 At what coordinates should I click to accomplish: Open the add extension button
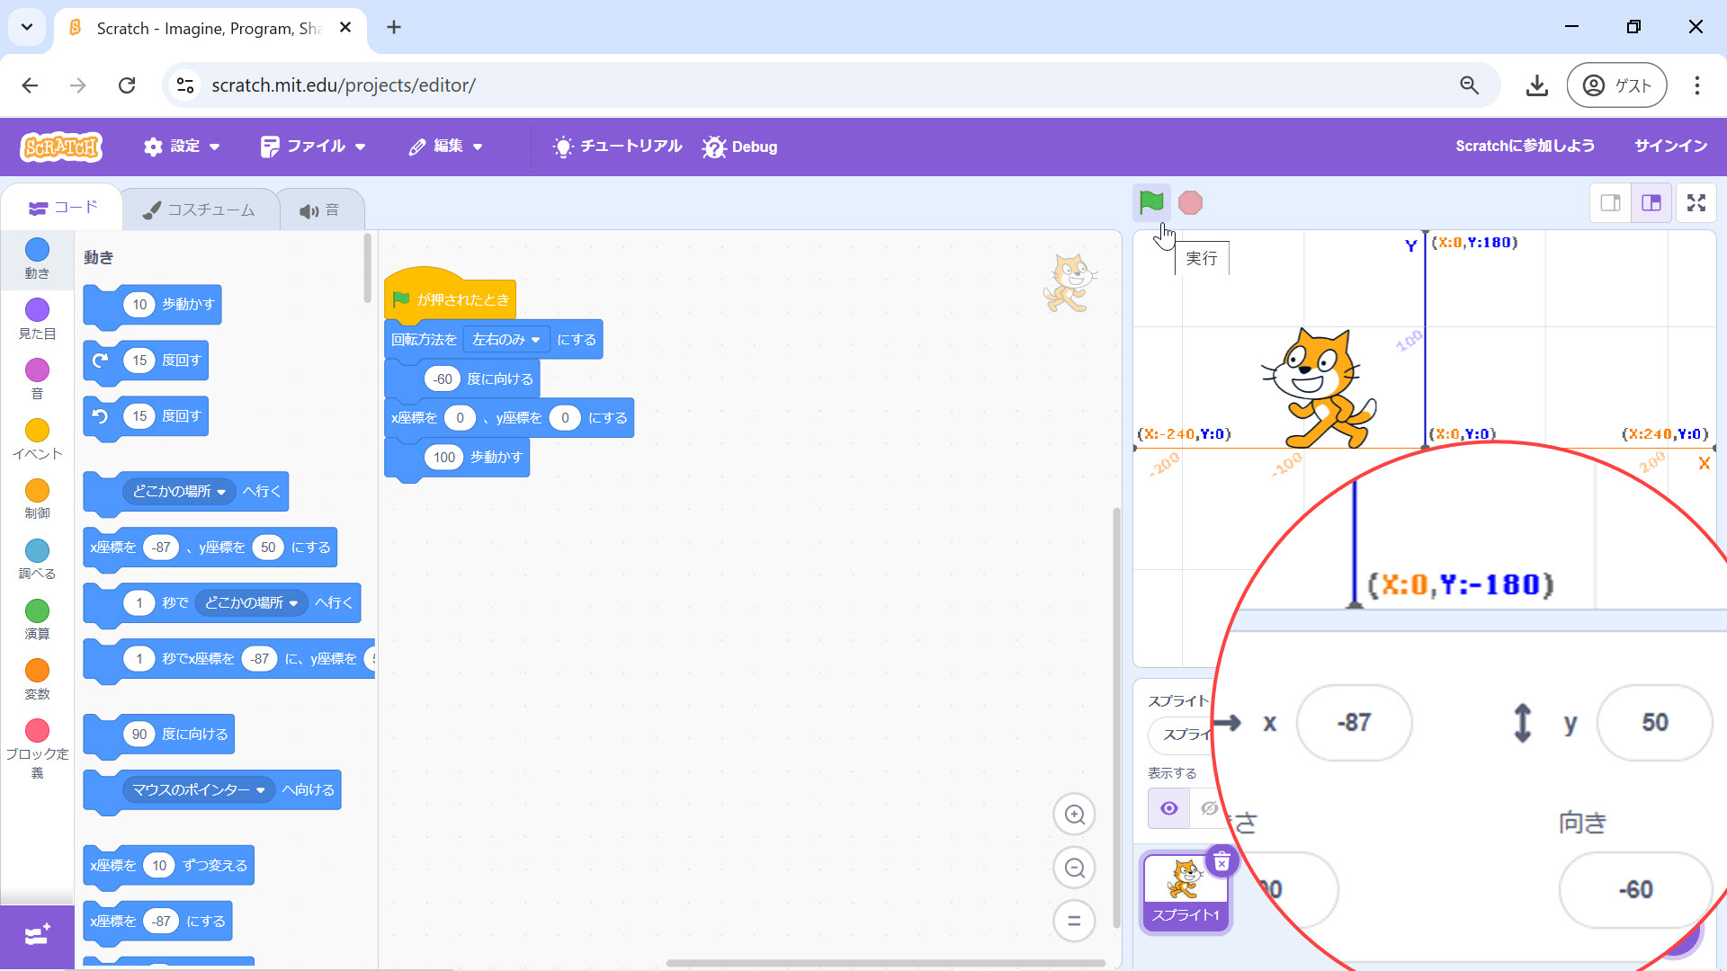(37, 935)
